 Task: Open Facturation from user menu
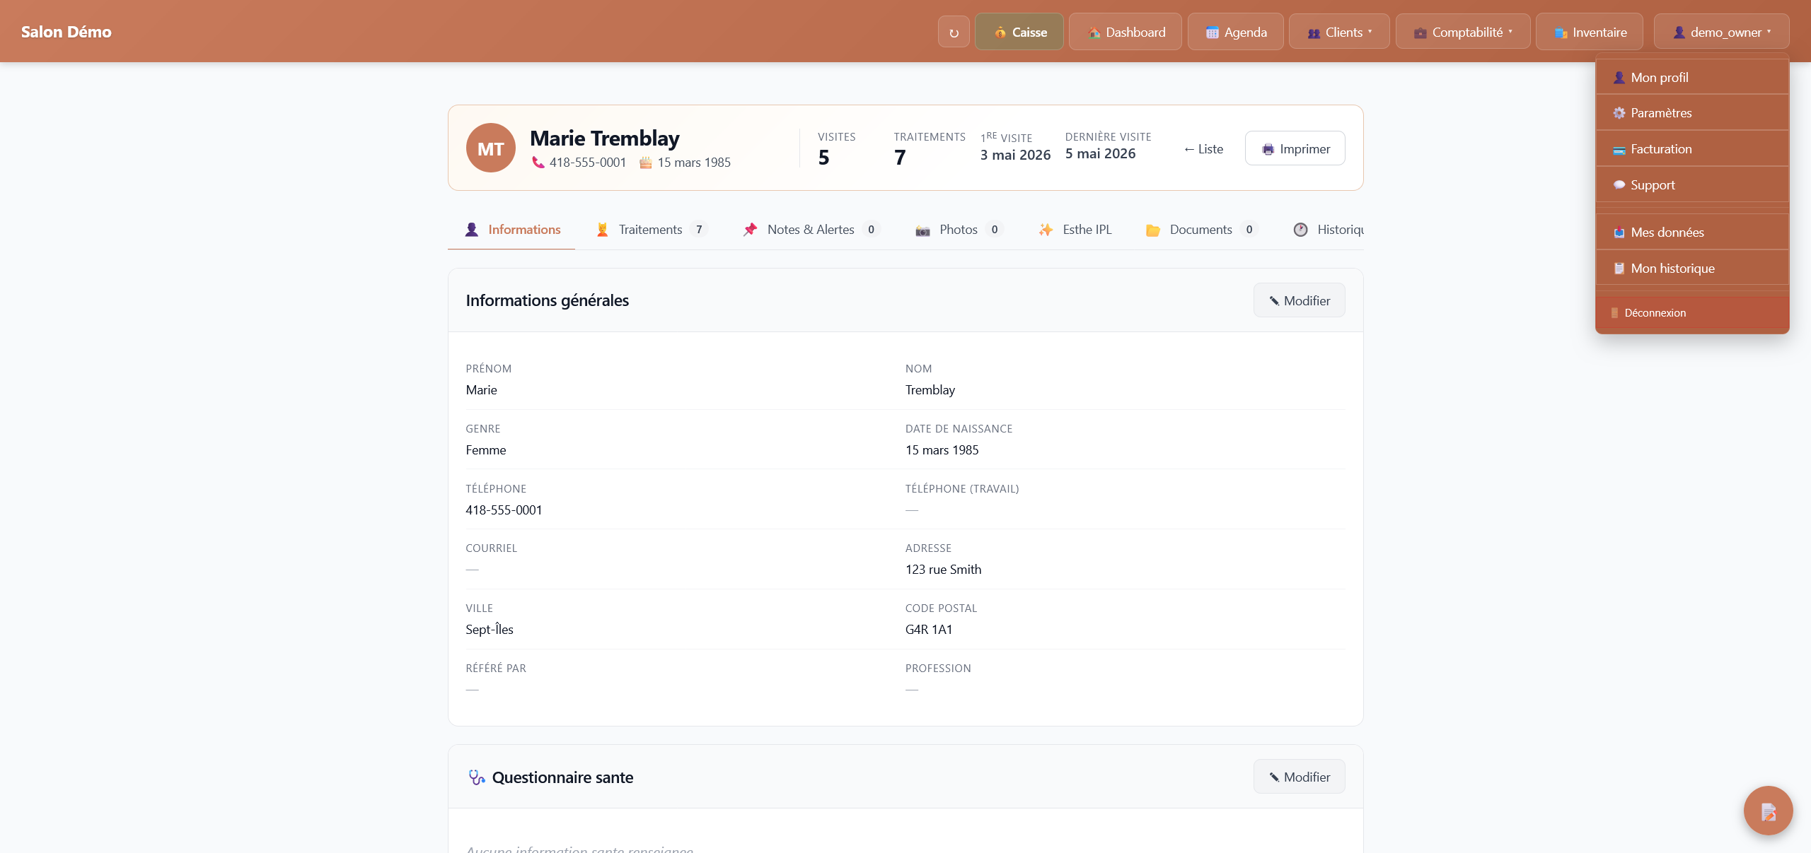pos(1692,149)
